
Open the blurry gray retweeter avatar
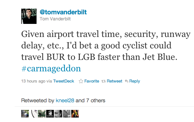[x=67, y=114]
